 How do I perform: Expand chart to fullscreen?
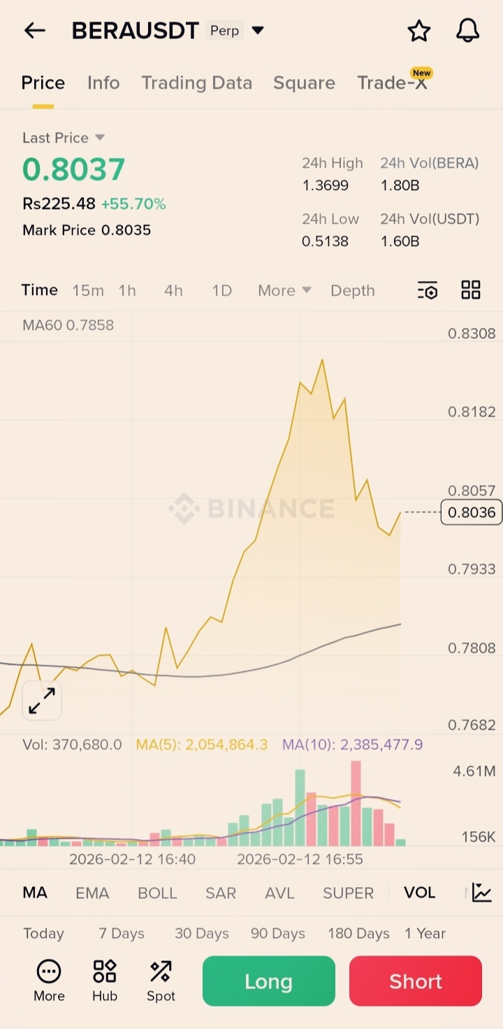pyautogui.click(x=42, y=700)
